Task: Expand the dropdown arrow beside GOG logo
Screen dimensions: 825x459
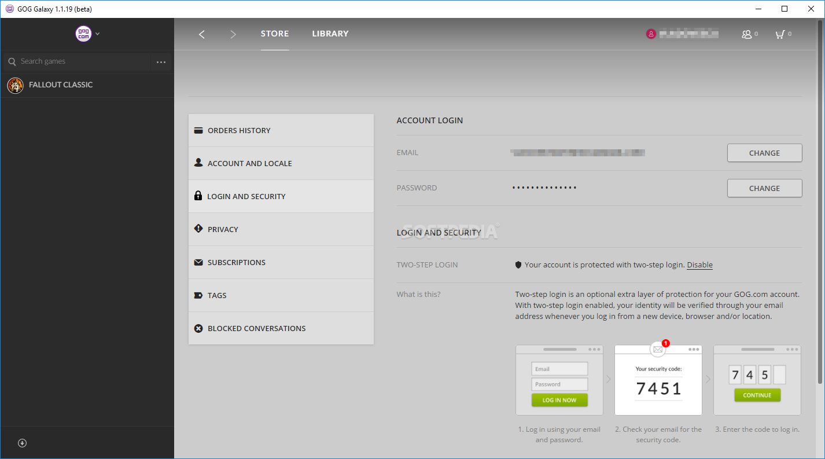Action: 98,34
